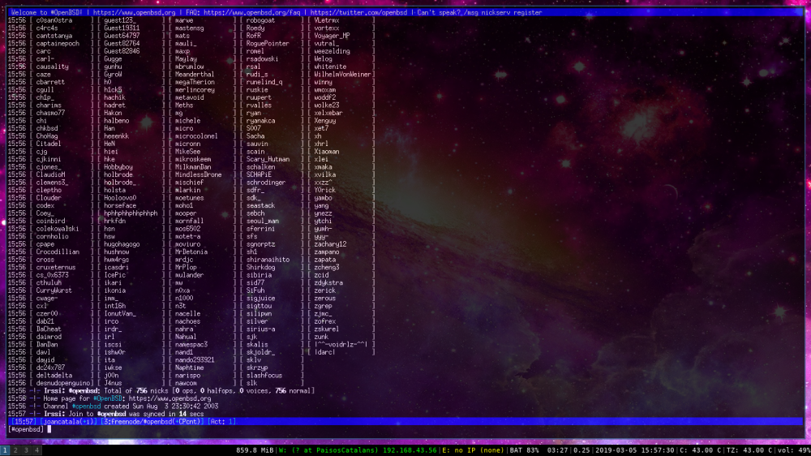
Task: Click the '0.25' load average value
Action: [x=581, y=450]
